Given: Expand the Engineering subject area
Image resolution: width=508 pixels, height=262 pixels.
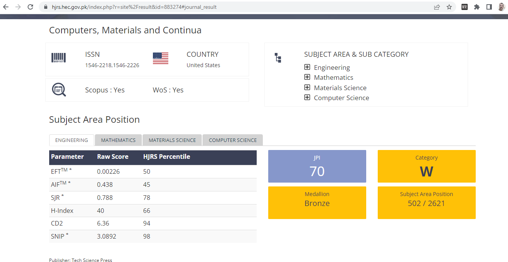Looking at the screenshot, I should coord(307,67).
